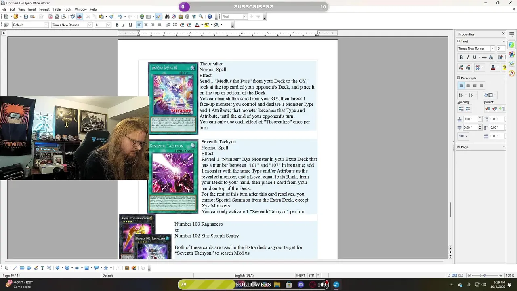Expand the Page section in Properties
Viewport: 517px width, 291px height.
coord(459,147)
